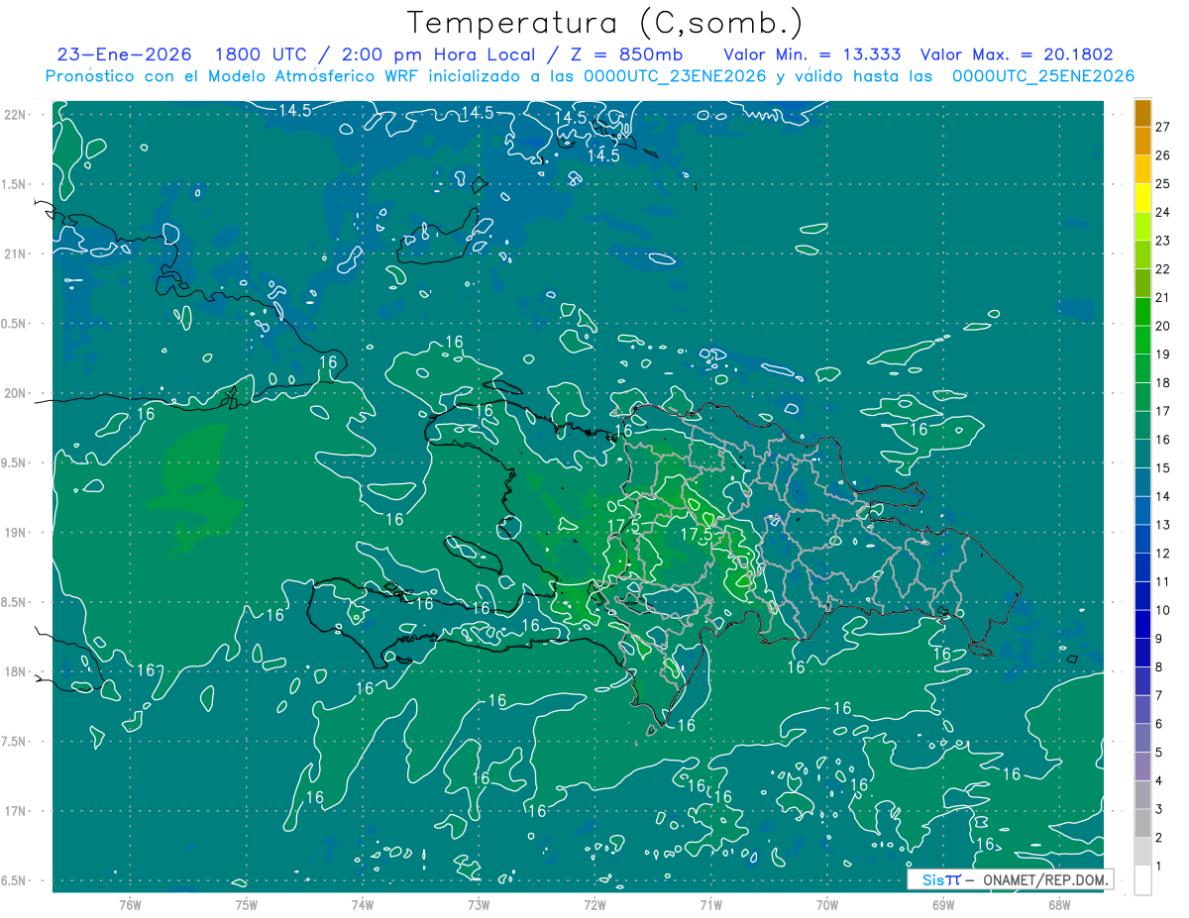Screen dimensions: 1189x918
Task: Click the legend number '22'
Action: (1162, 269)
